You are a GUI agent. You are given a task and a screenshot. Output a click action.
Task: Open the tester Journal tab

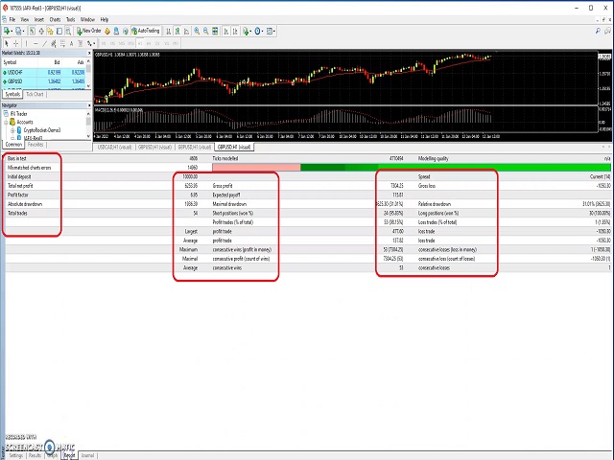[87, 456]
